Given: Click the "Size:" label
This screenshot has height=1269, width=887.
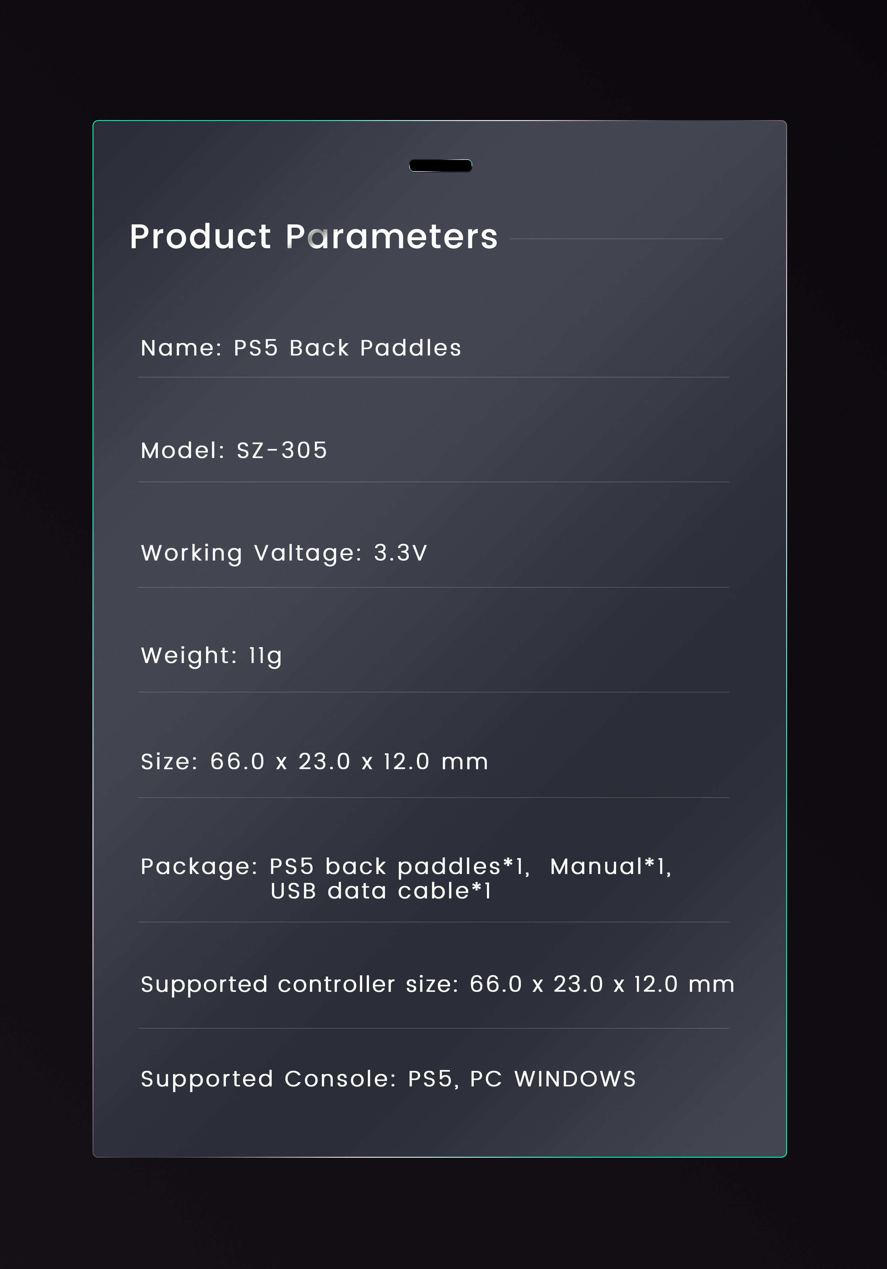Looking at the screenshot, I should 169,762.
